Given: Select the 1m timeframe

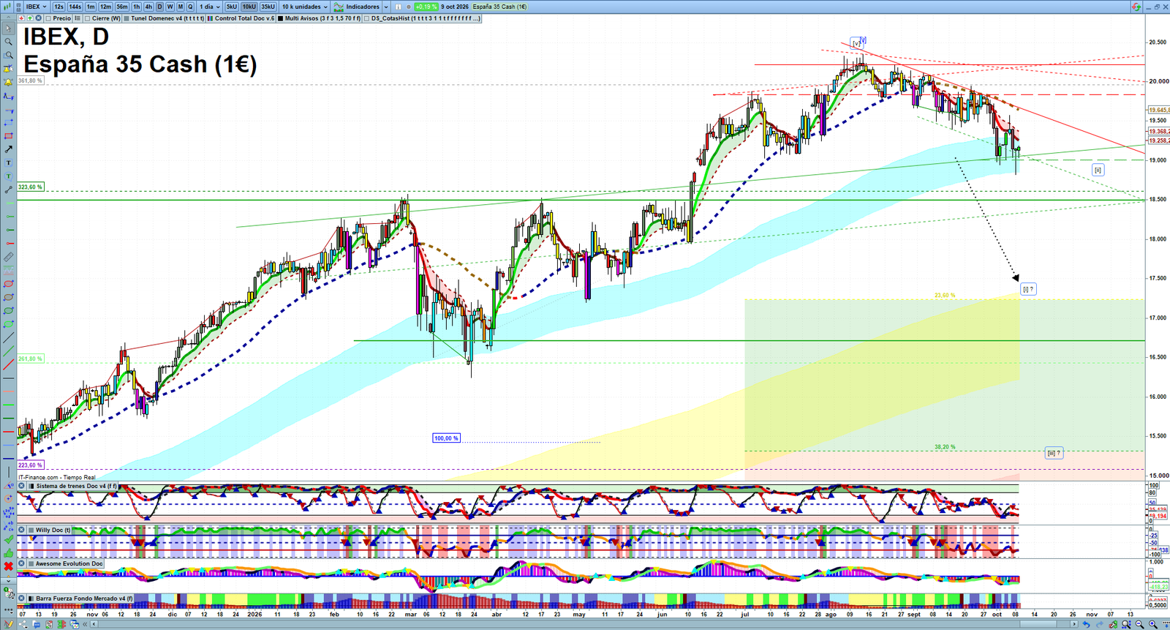Looking at the screenshot, I should (91, 7).
